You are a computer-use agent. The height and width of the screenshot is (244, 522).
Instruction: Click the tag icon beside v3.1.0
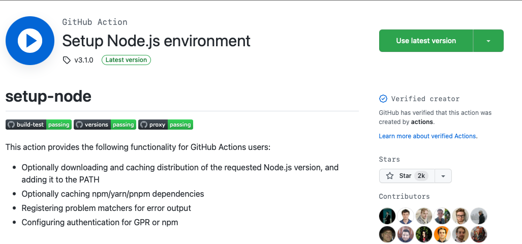pos(67,60)
